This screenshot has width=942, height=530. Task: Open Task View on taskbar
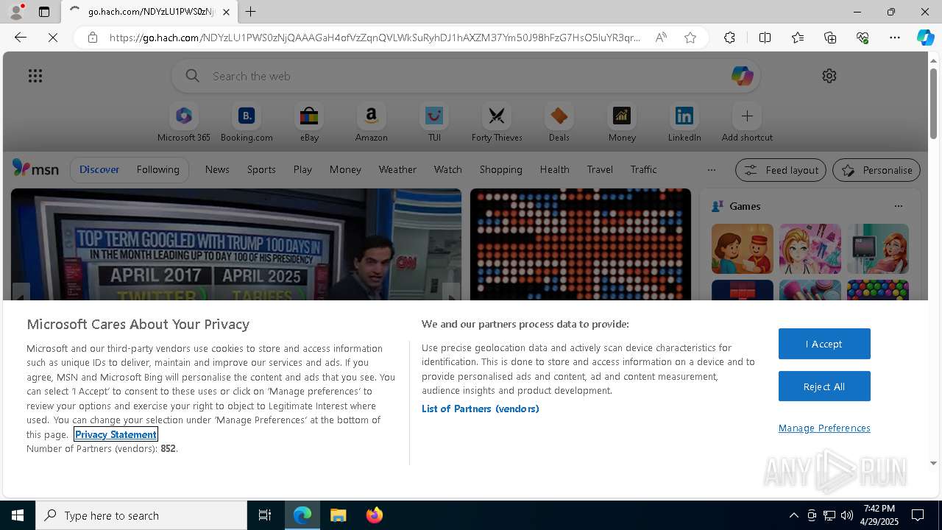point(265,515)
